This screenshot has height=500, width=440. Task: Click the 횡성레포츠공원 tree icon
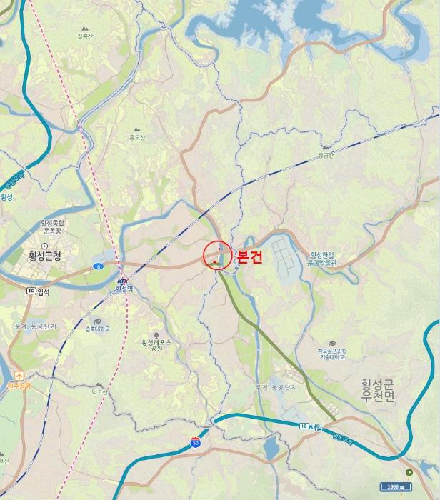click(156, 336)
